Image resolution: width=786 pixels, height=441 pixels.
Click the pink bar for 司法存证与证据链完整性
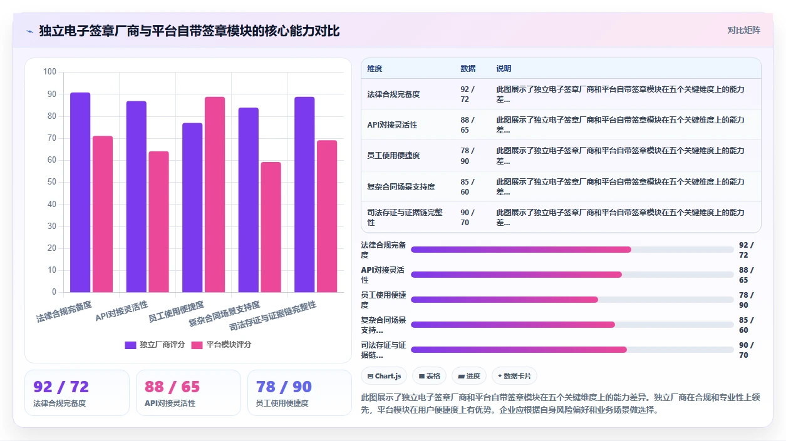327,216
